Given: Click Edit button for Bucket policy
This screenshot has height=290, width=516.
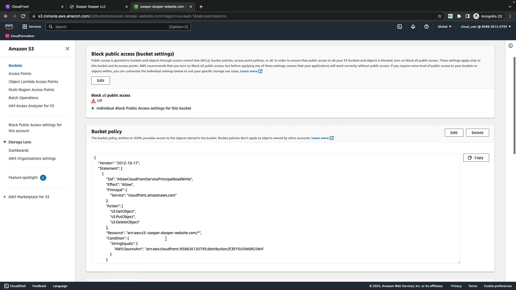Looking at the screenshot, I should (454, 133).
